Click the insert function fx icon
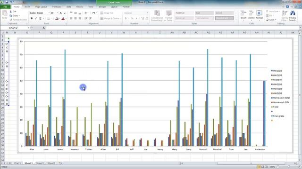This screenshot has width=302, height=169. 44,28
